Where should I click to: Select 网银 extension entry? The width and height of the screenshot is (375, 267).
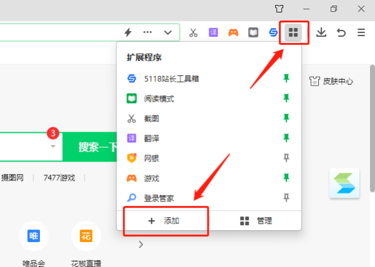click(209, 158)
